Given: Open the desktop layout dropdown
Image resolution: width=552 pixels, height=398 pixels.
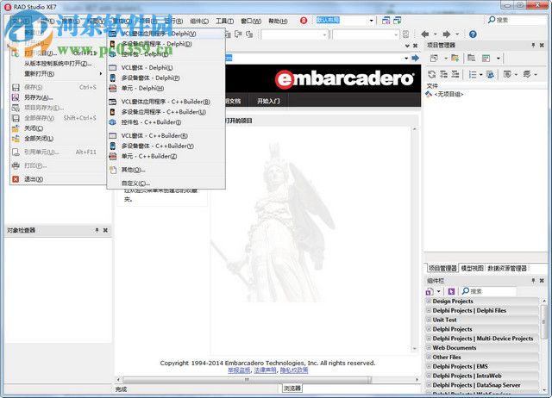Looking at the screenshot, I should pos(371,21).
